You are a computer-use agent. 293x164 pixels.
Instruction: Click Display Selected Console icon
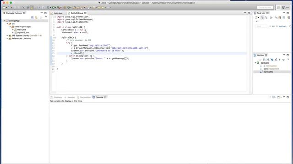pos(274,97)
